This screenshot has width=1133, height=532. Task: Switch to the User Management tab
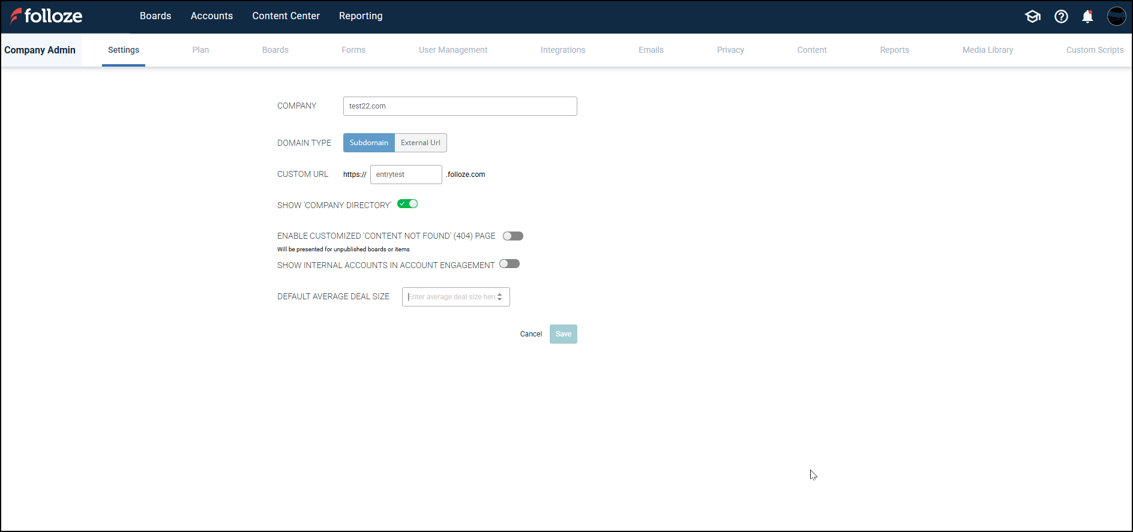click(453, 50)
